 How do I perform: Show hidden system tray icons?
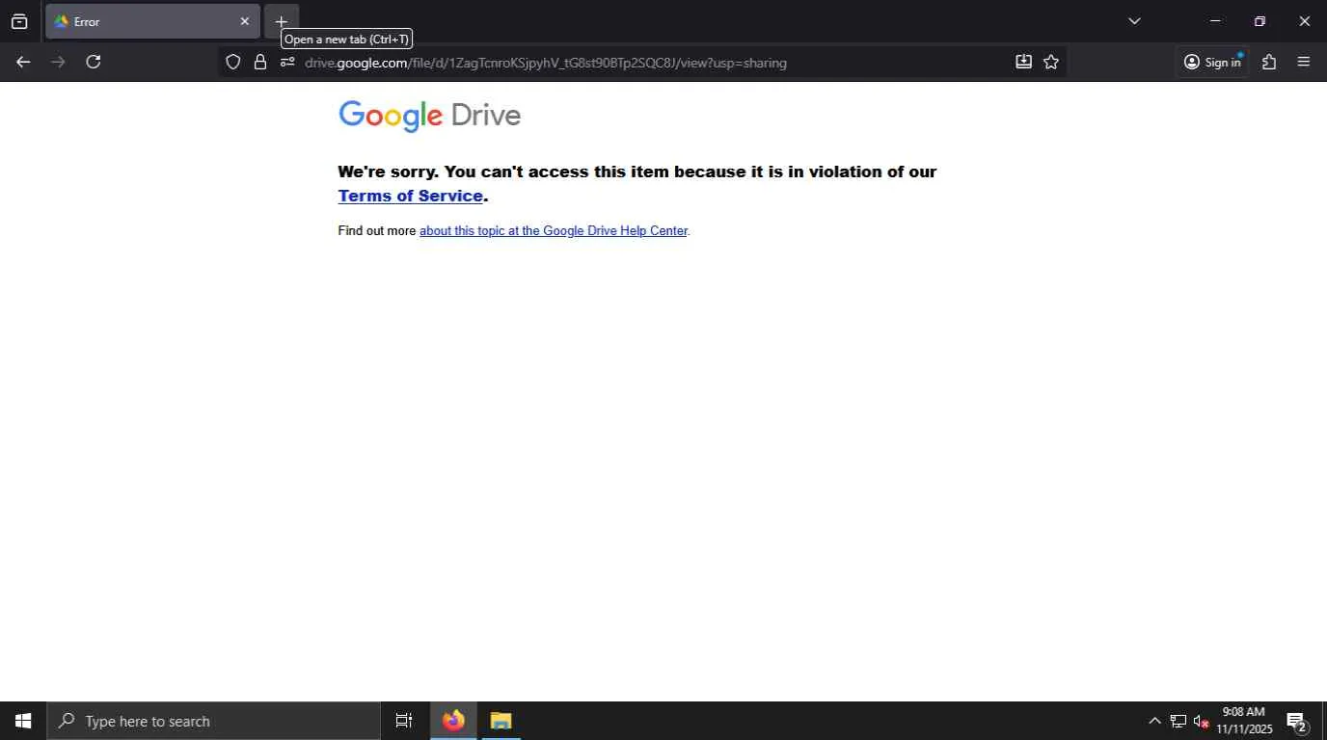click(x=1154, y=721)
